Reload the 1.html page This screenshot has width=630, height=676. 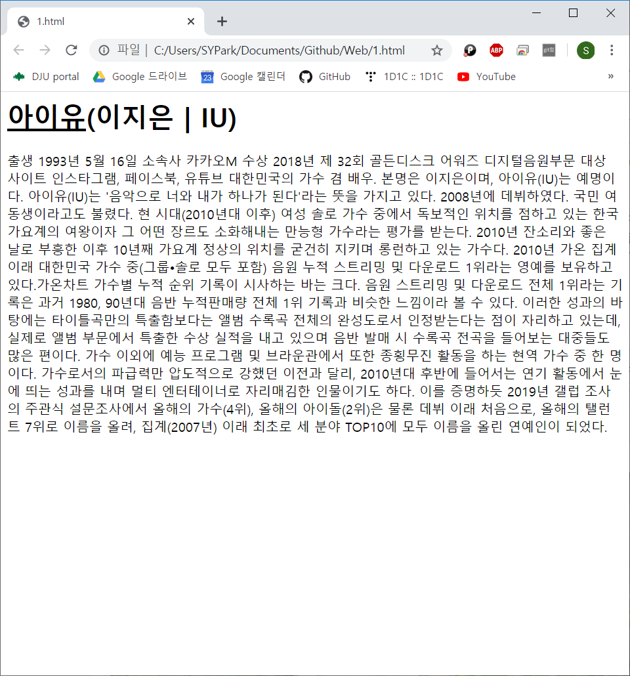pyautogui.click(x=71, y=50)
